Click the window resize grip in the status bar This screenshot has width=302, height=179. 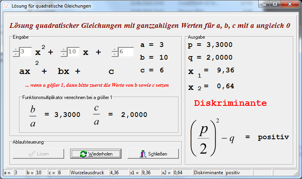pos(296,173)
